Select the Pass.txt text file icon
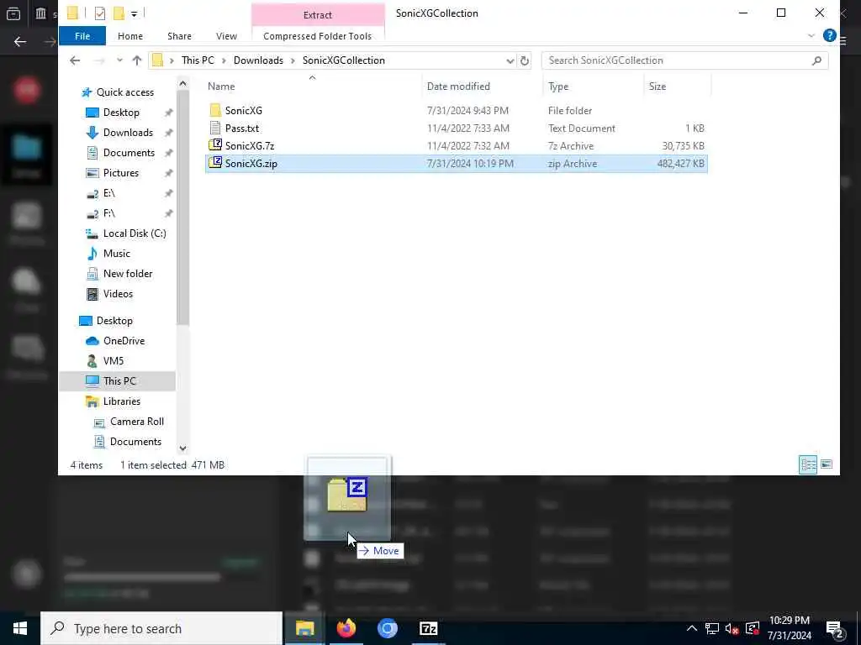This screenshot has height=645, width=861. tap(215, 128)
